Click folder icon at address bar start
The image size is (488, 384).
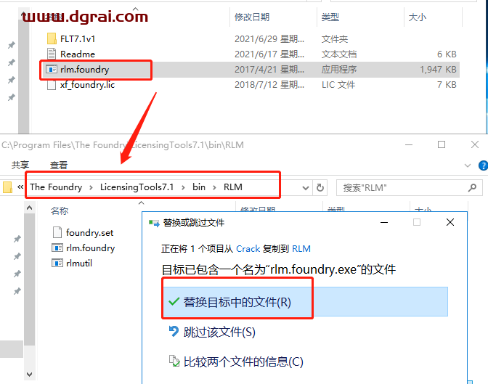coord(7,187)
